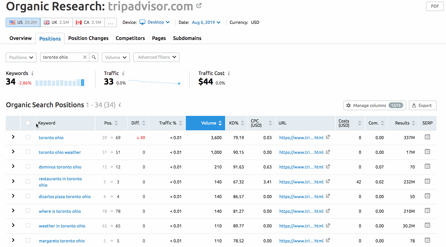Image resolution: width=446 pixels, height=247 pixels.
Task: Click info icon next to Keywords metric
Action: (x=32, y=74)
